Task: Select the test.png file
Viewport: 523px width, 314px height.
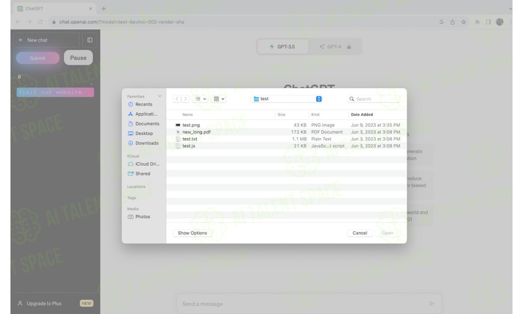Action: click(x=287, y=125)
